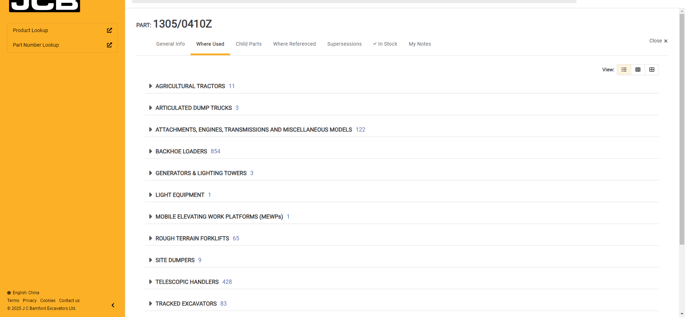Open Product Lookup external link icon

tap(110, 30)
